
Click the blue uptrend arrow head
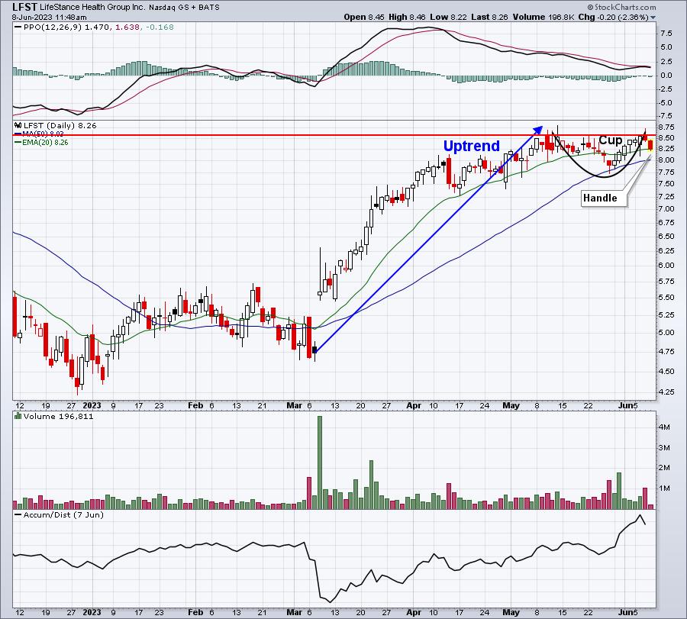click(x=538, y=130)
